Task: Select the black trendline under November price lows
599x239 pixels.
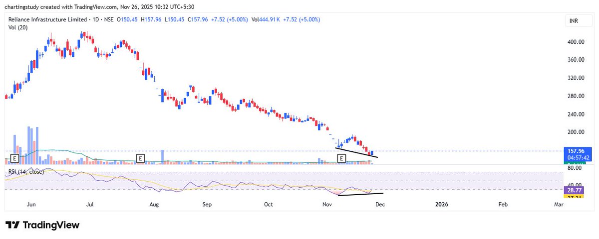Action: pos(356,153)
